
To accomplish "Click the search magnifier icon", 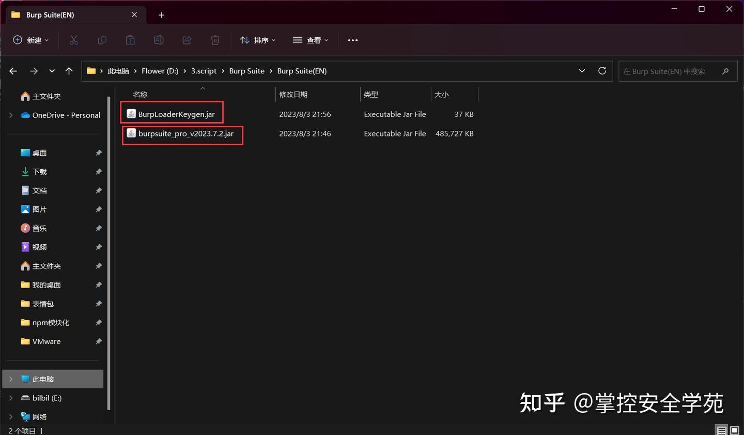I will point(725,71).
